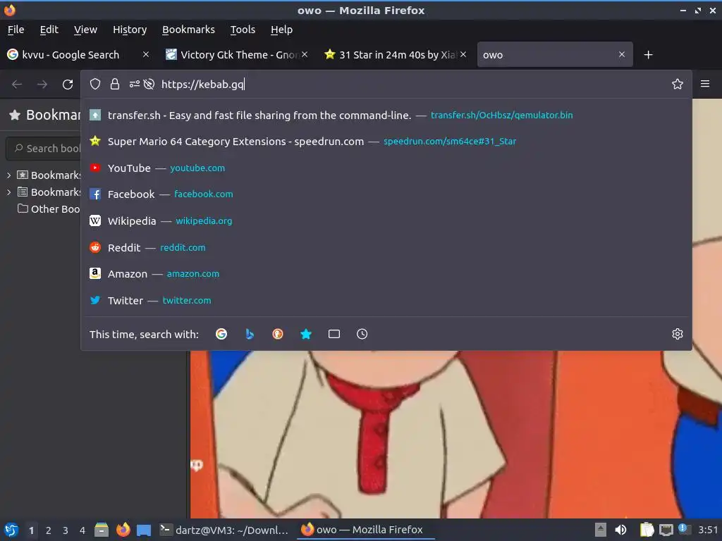Close the Victory Gtk Theme tab
Image resolution: width=722 pixels, height=541 pixels.
(305, 54)
